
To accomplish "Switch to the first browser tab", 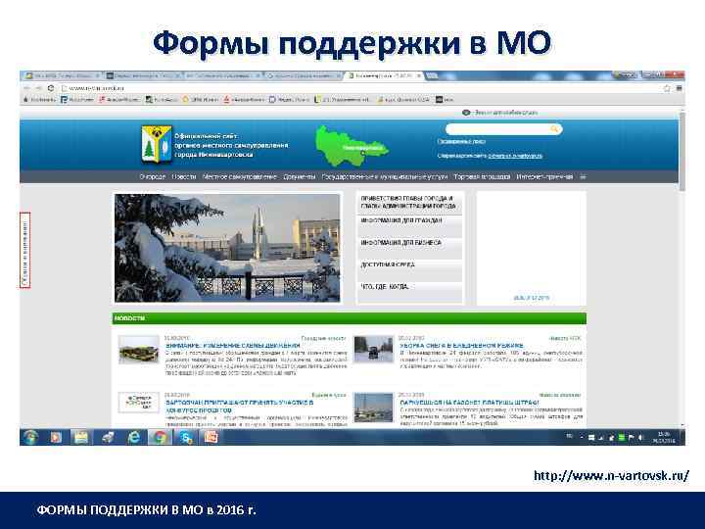I will [x=63, y=76].
